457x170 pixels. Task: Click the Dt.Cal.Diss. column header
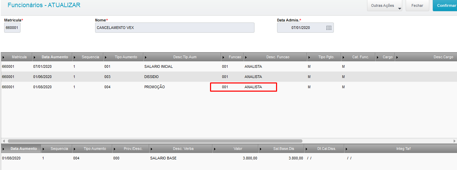point(324,149)
